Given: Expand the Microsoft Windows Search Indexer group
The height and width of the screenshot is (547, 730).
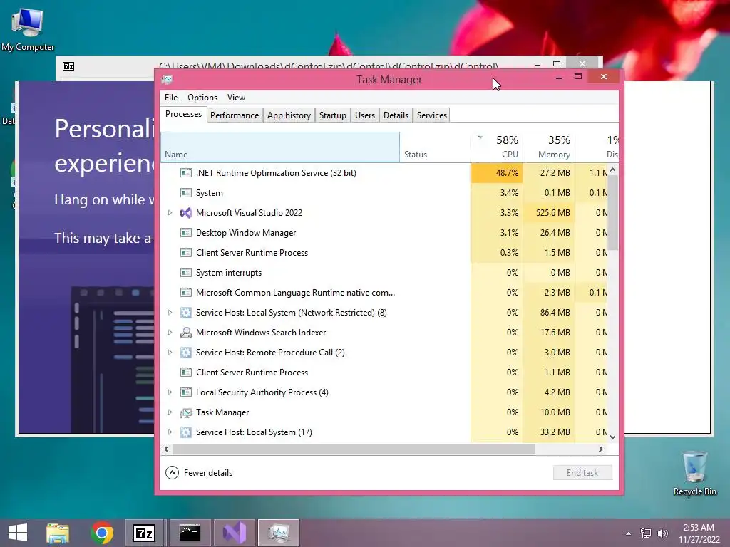Looking at the screenshot, I should [170, 333].
